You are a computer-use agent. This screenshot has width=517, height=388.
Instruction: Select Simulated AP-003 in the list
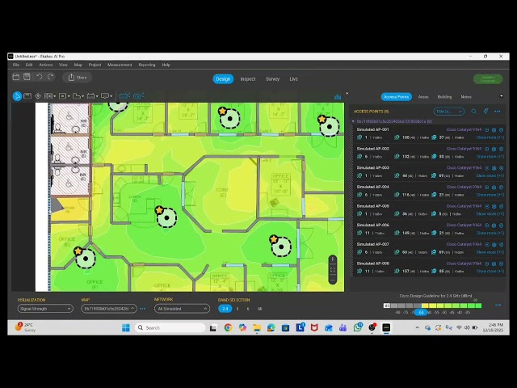coord(372,167)
